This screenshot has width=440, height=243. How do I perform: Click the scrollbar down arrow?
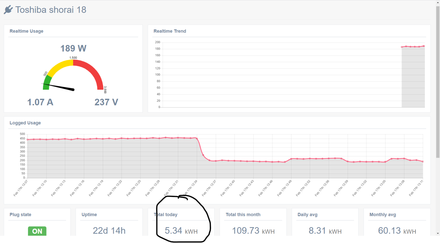438,233
